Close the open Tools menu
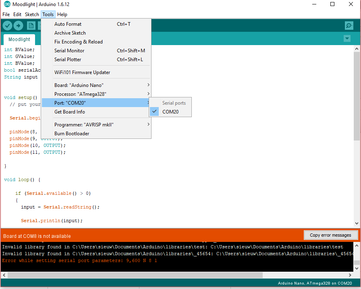 click(48, 14)
